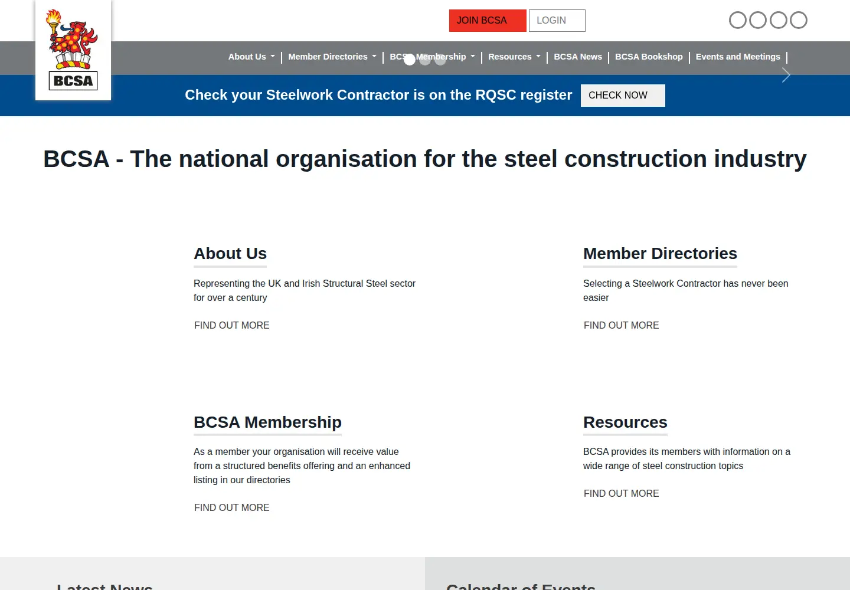The width and height of the screenshot is (850, 590).
Task: Select the first white carousel indicator dot
Action: tap(410, 60)
